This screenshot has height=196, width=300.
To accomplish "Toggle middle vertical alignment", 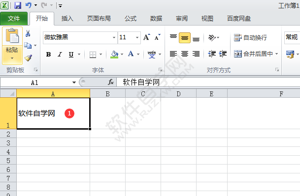I will coord(185,38).
